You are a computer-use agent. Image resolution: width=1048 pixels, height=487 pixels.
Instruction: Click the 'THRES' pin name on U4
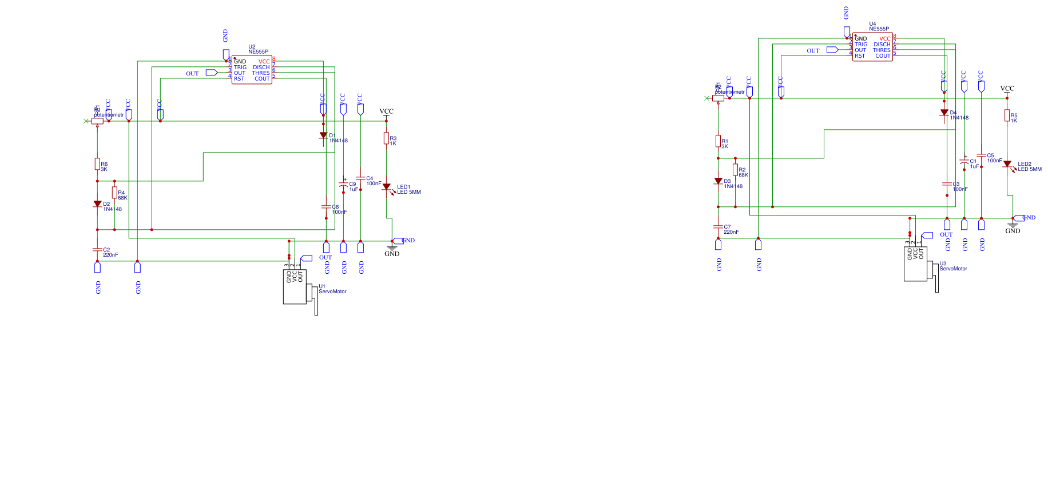882,50
